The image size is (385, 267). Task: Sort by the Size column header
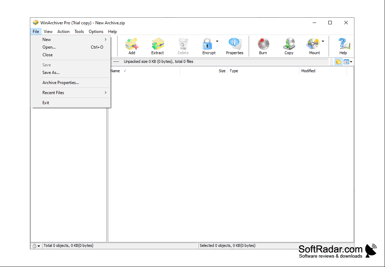[x=204, y=71]
